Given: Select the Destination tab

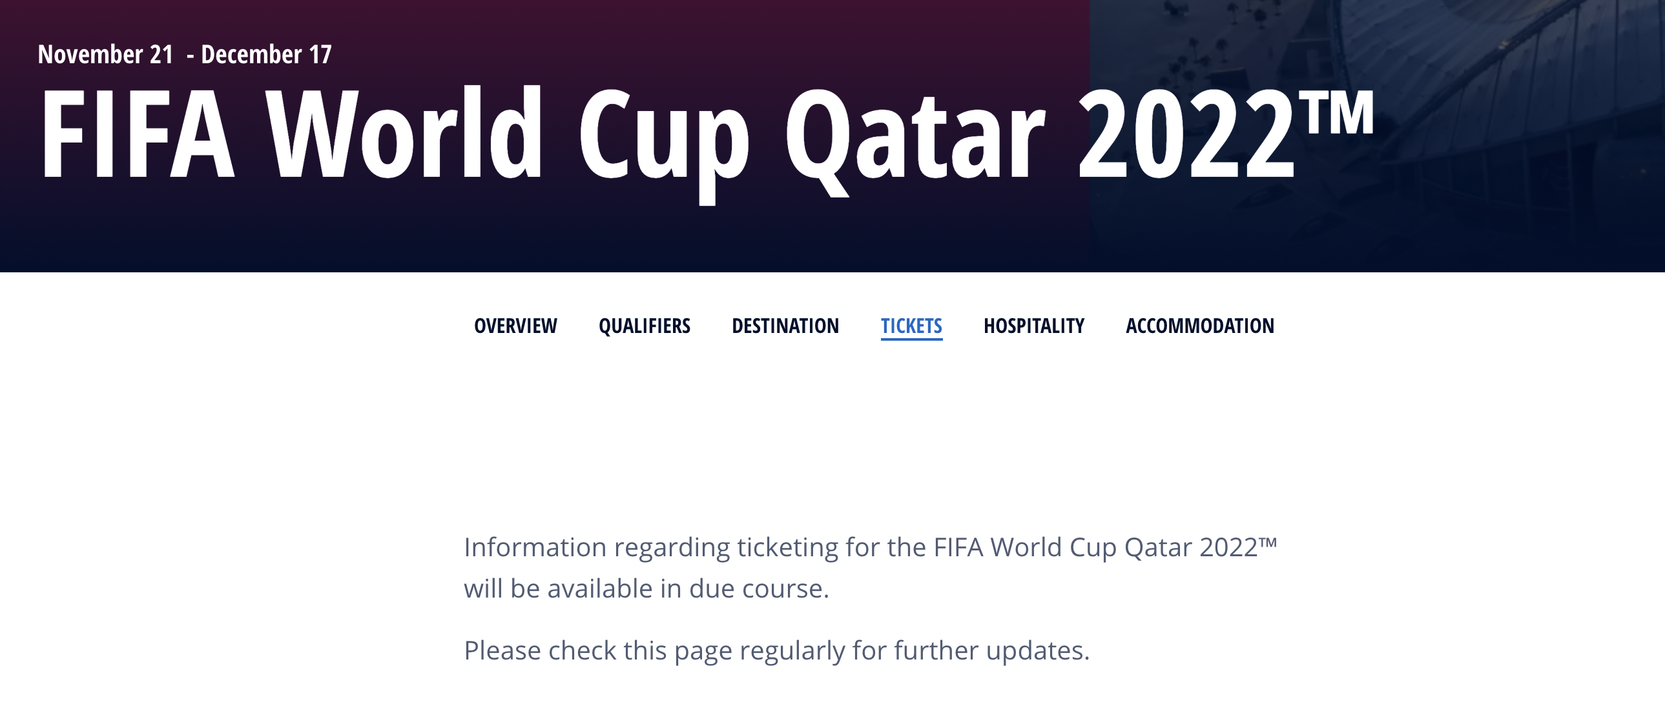Looking at the screenshot, I should click(785, 325).
